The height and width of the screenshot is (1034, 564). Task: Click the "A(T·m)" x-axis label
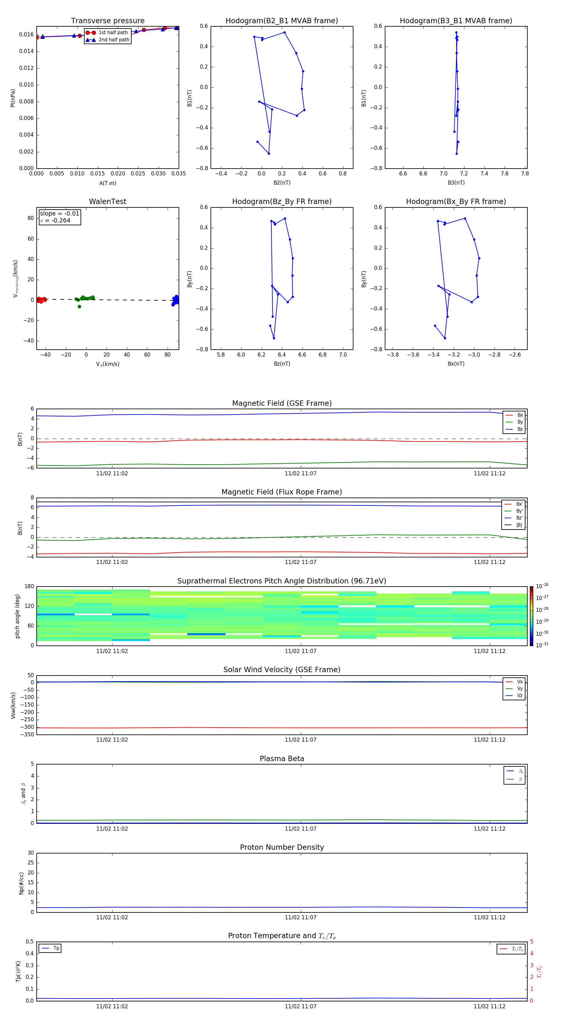(107, 183)
